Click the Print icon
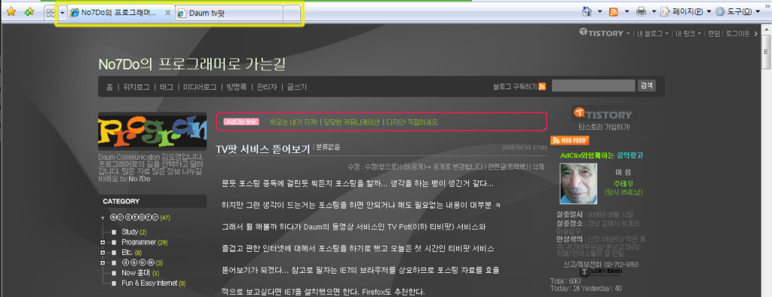 [641, 11]
